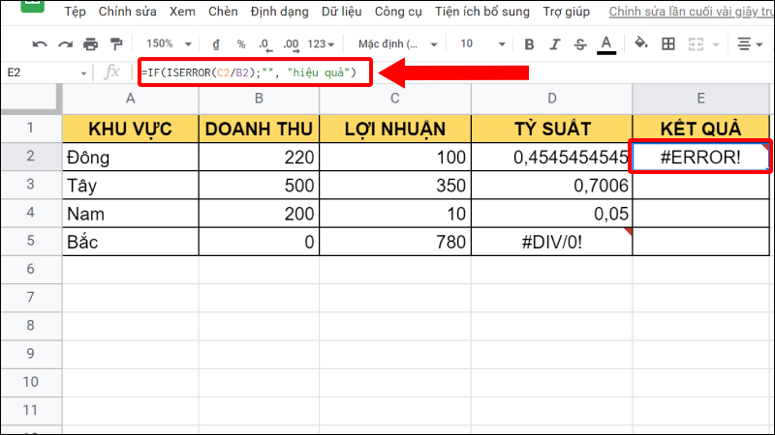Select column header D
The height and width of the screenshot is (435, 775).
pos(551,100)
